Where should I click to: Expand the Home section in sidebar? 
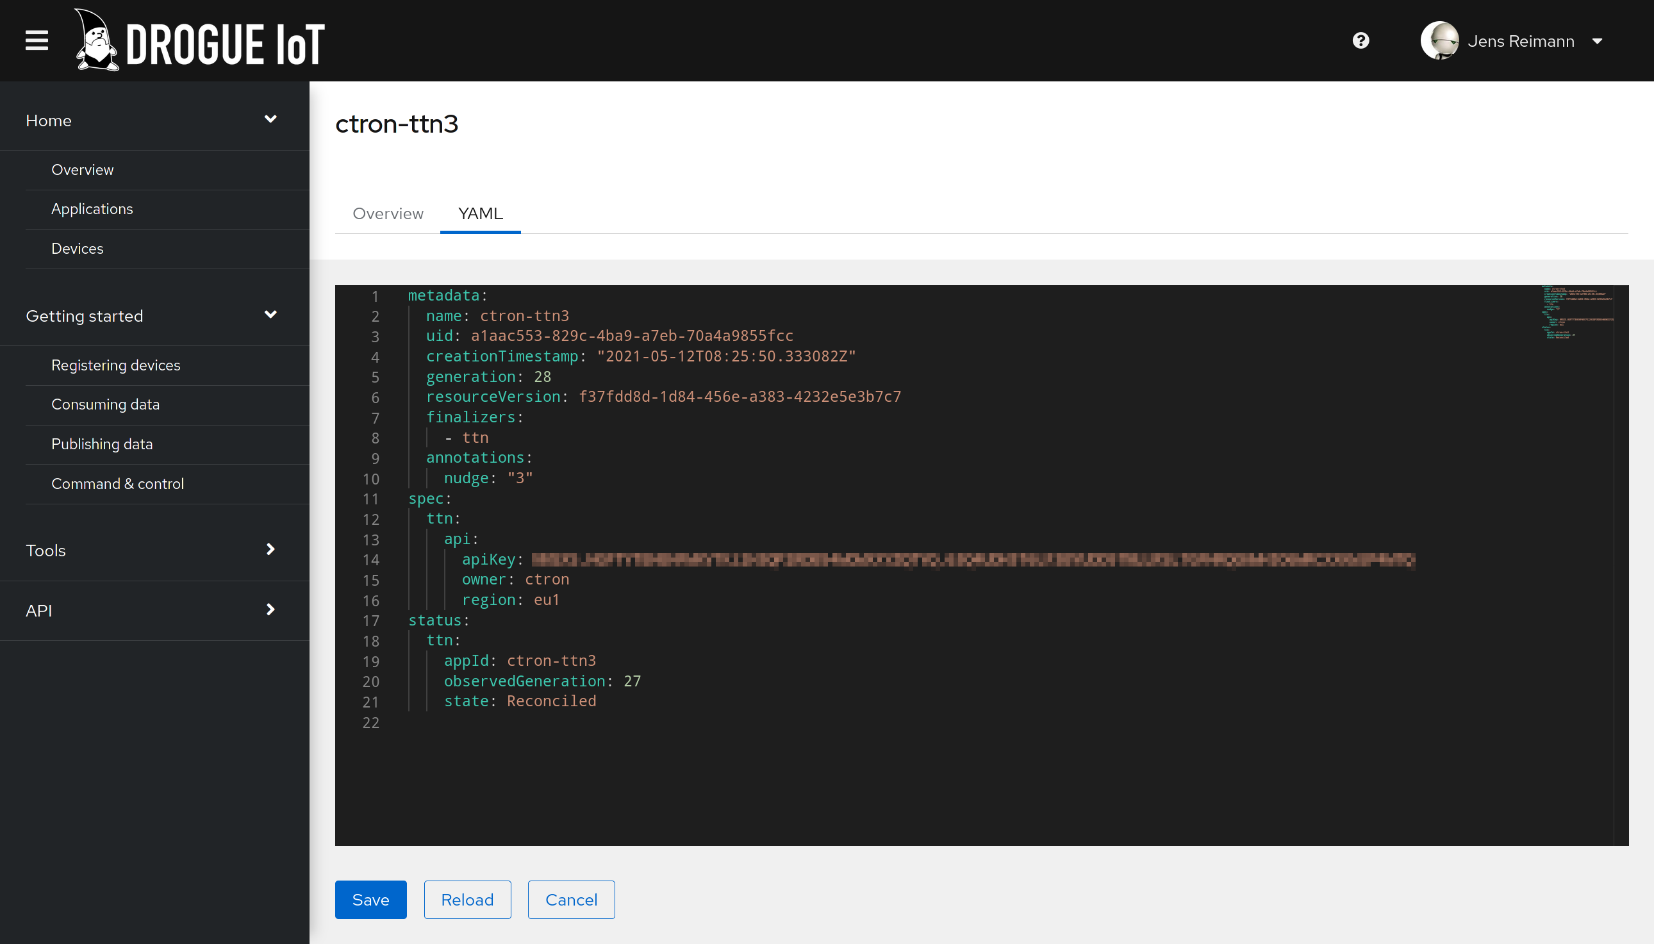pyautogui.click(x=270, y=120)
